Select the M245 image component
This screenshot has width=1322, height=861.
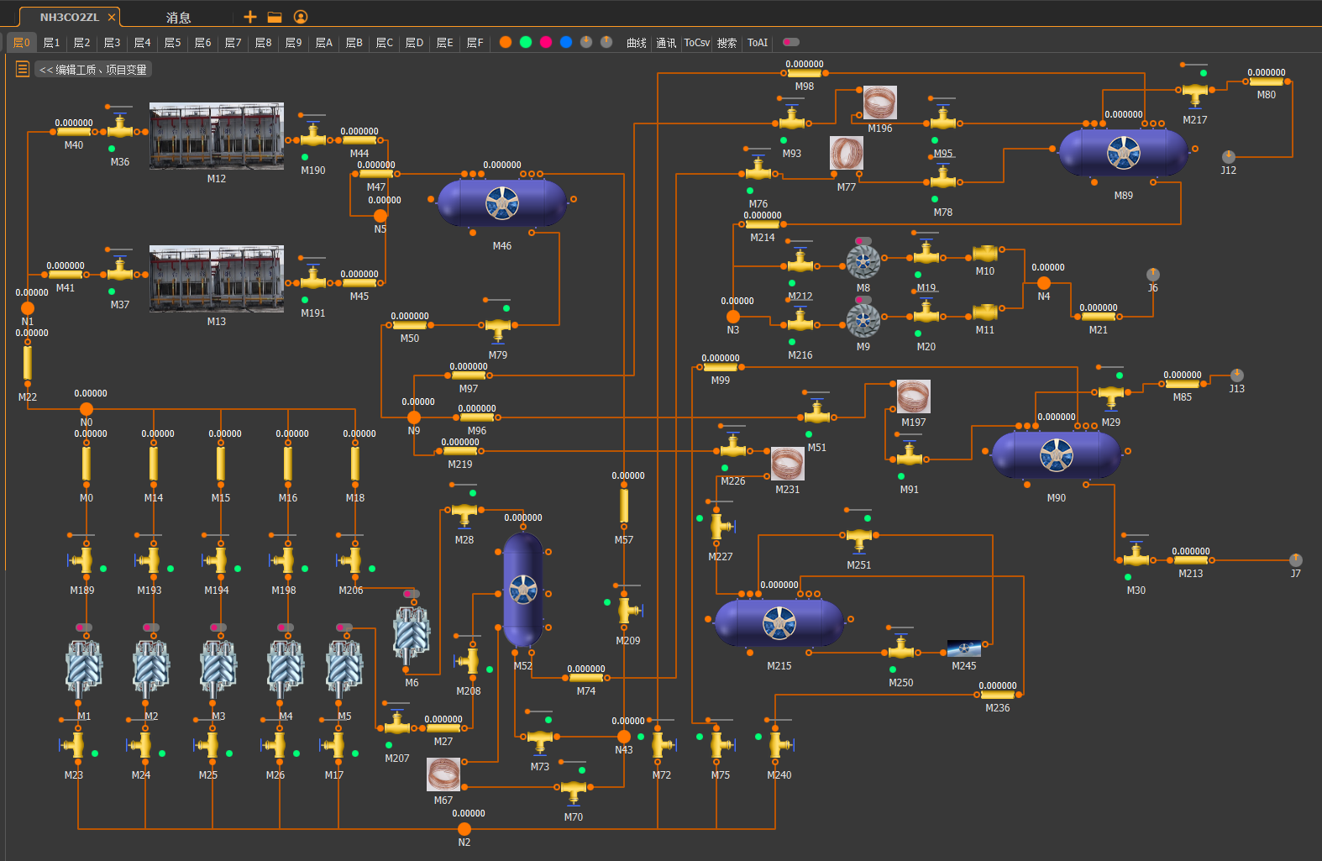963,648
